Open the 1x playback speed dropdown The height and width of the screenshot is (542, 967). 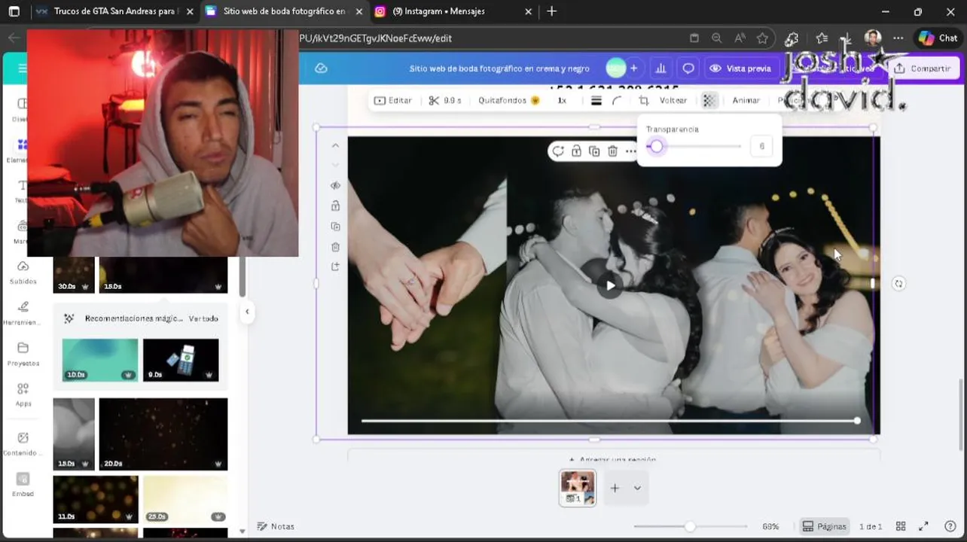[x=561, y=100]
